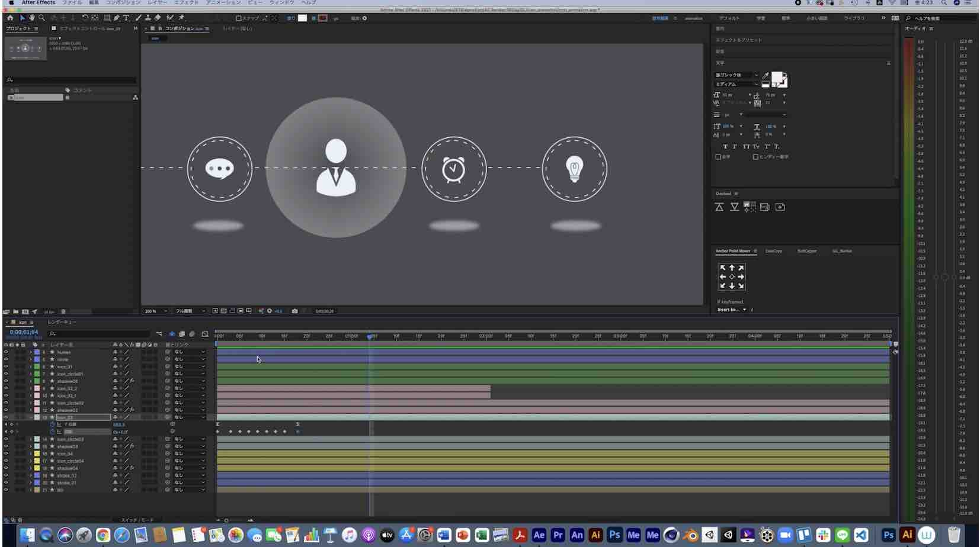The height and width of the screenshot is (547, 980).
Task: Select the Hand tool
Action: coord(32,18)
